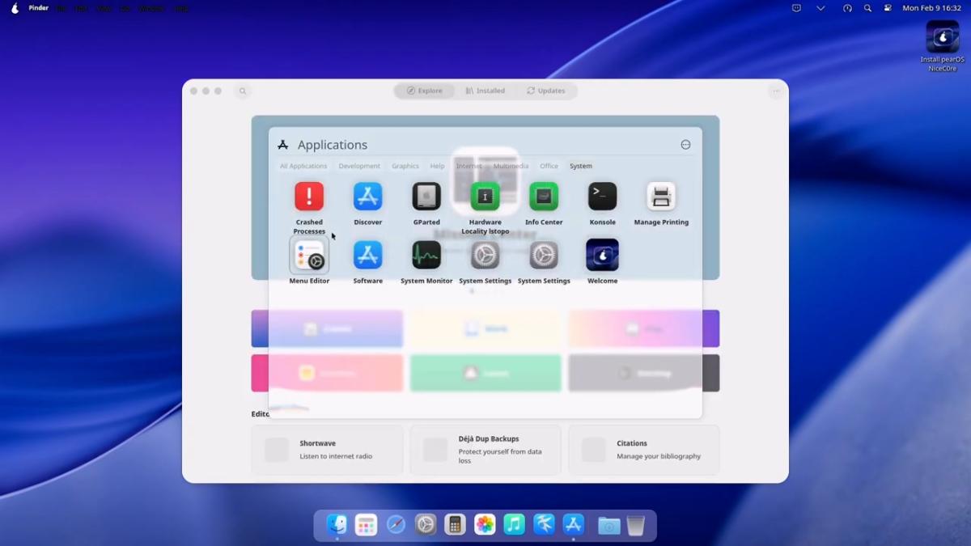This screenshot has width=971, height=546.
Task: Open Info Center
Action: [x=544, y=197]
